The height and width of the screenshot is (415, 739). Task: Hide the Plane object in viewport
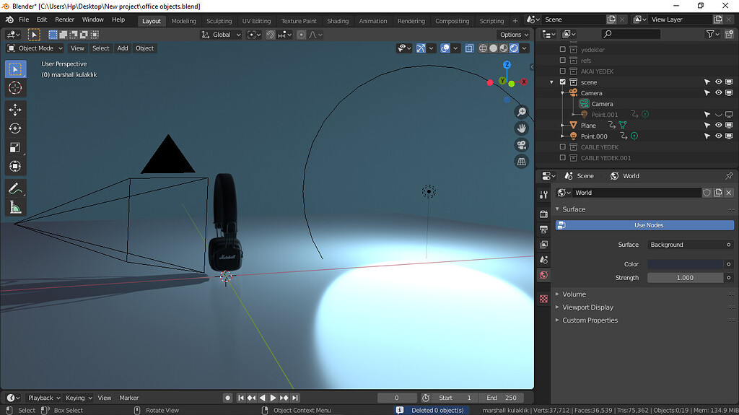718,126
